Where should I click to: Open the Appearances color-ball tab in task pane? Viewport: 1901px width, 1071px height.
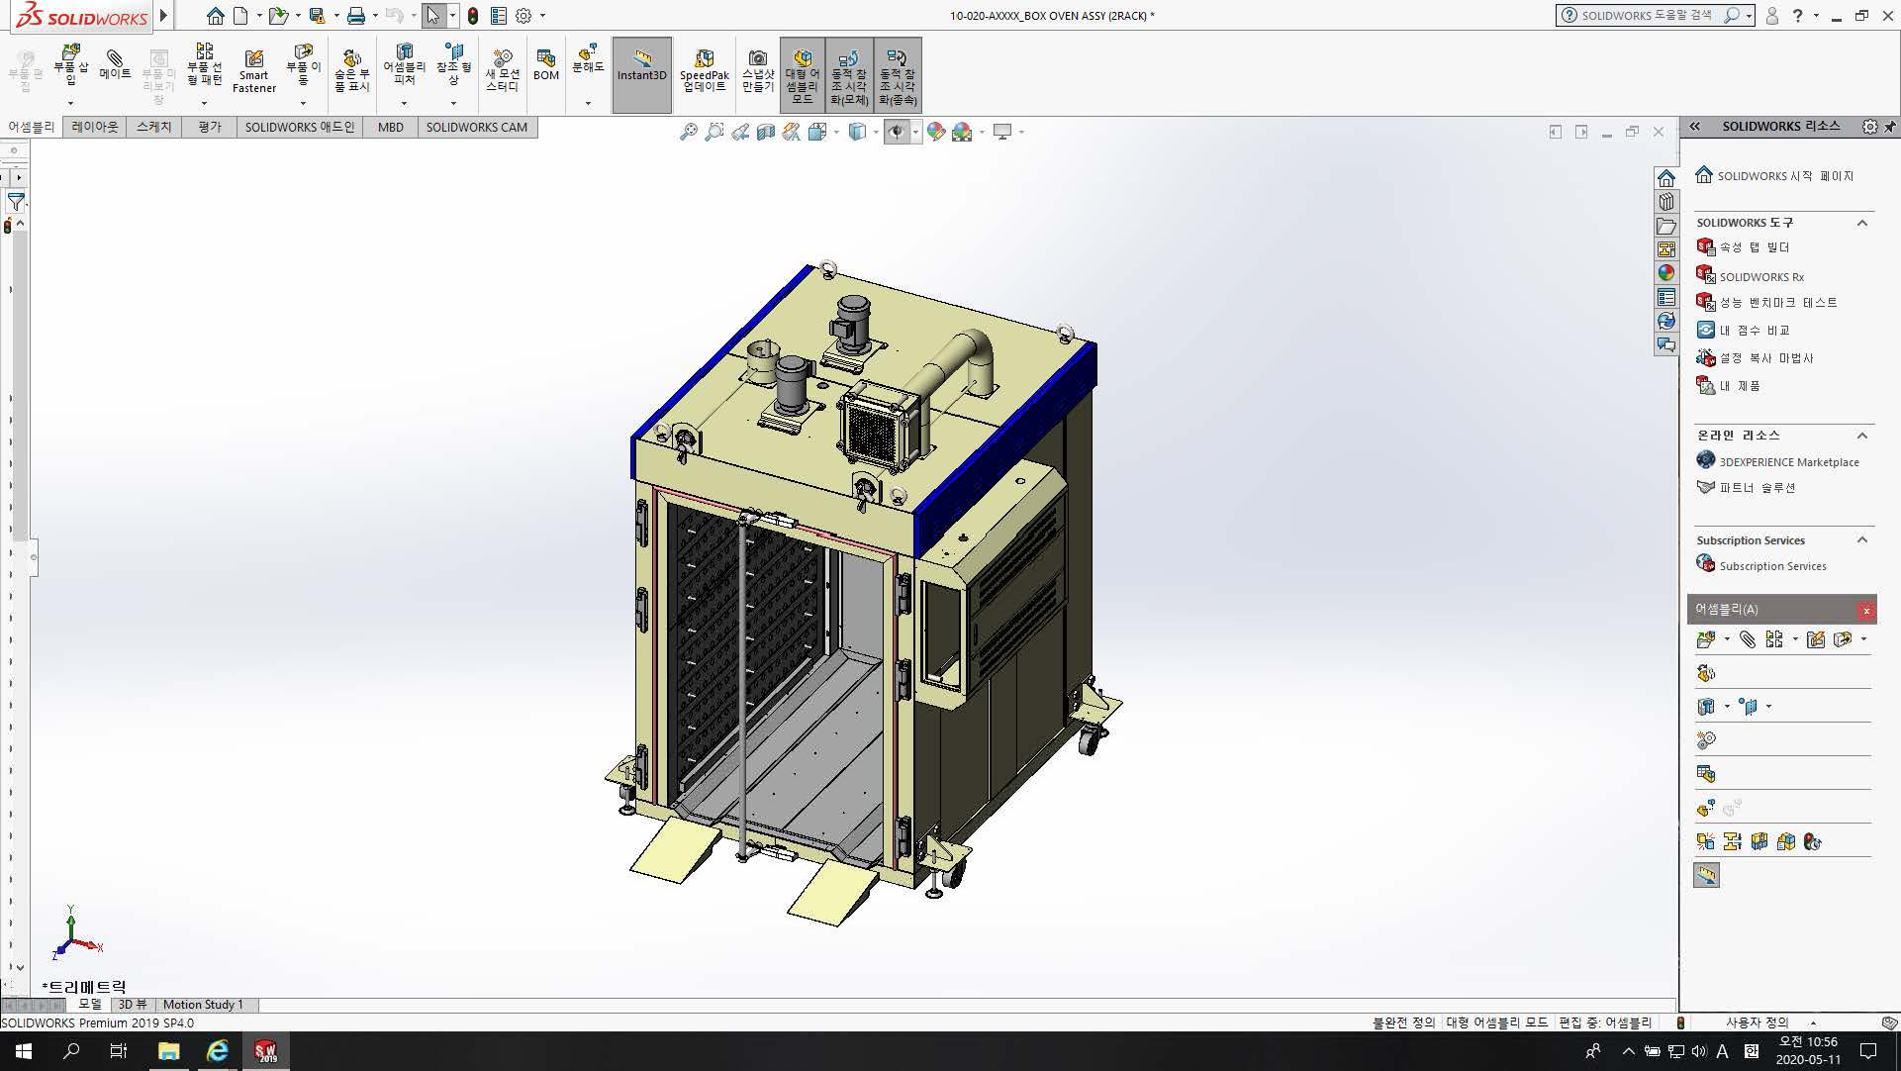1666,273
